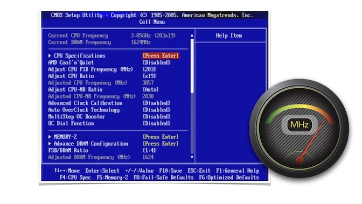
Task: Click the ESC:Exit hint
Action: click(x=199, y=171)
